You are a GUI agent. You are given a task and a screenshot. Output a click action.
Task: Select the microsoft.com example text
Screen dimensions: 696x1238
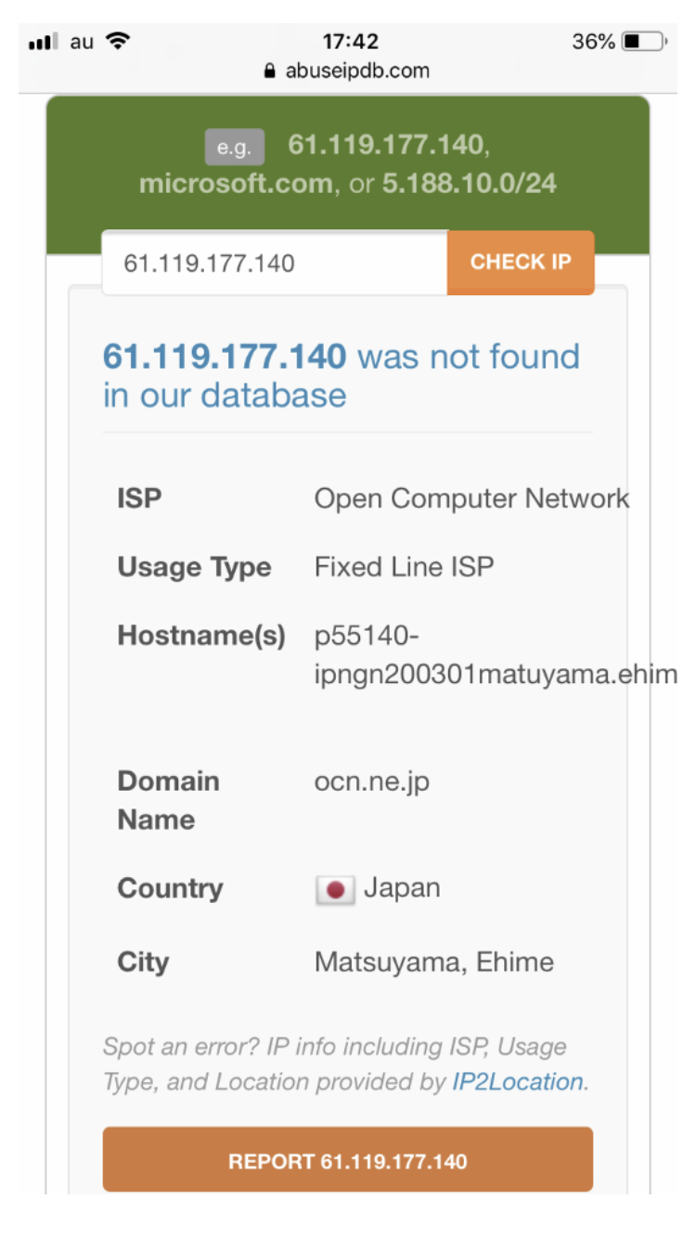tap(236, 184)
